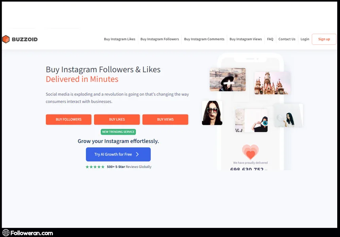The width and height of the screenshot is (340, 237).
Task: Open the Contact Us page
Action: click(x=287, y=39)
